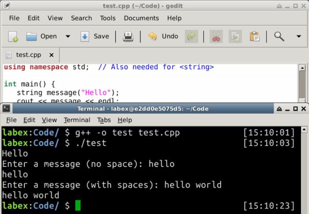This screenshot has width=309, height=214.
Task: Click the Paste clipboard icon
Action: 255,37
